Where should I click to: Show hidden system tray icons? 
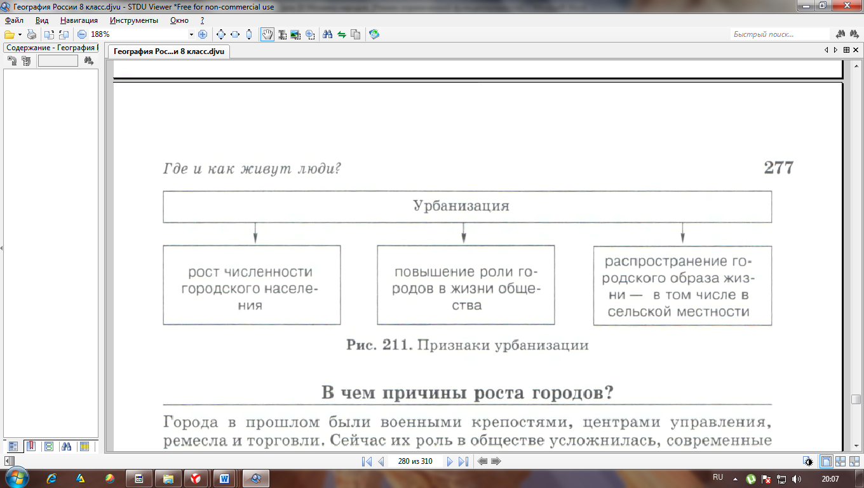tap(735, 478)
